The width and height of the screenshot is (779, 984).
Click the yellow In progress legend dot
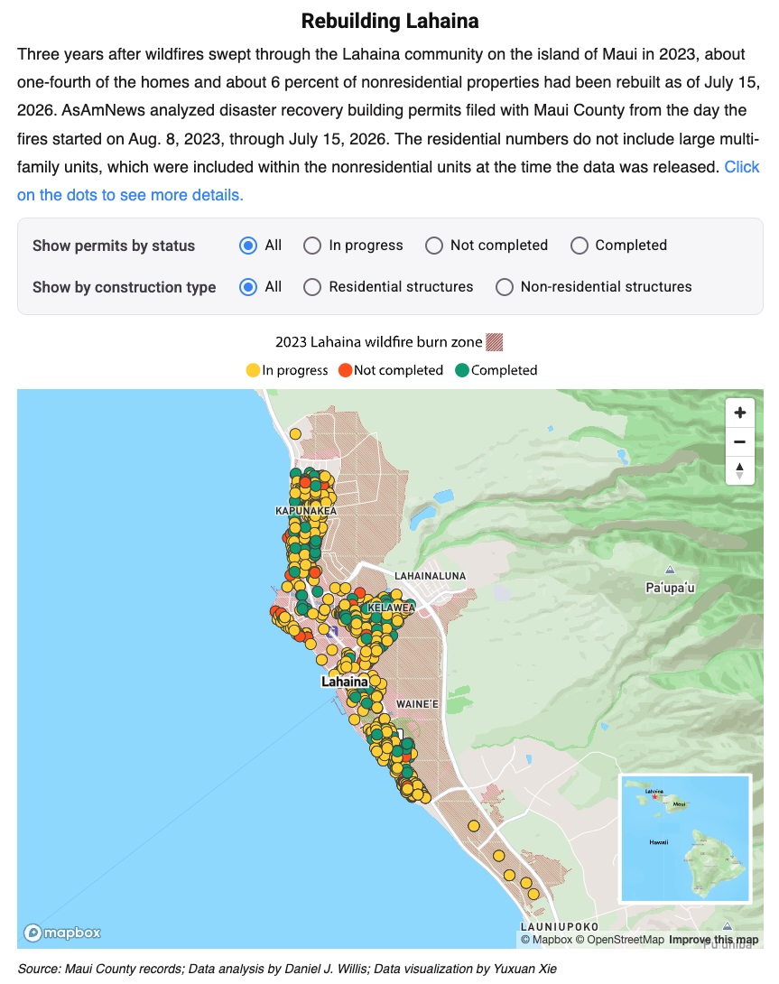(253, 370)
